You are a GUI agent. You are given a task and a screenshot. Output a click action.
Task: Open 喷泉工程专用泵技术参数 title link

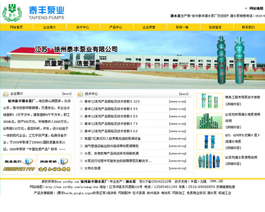pyautogui.click(x=243, y=97)
